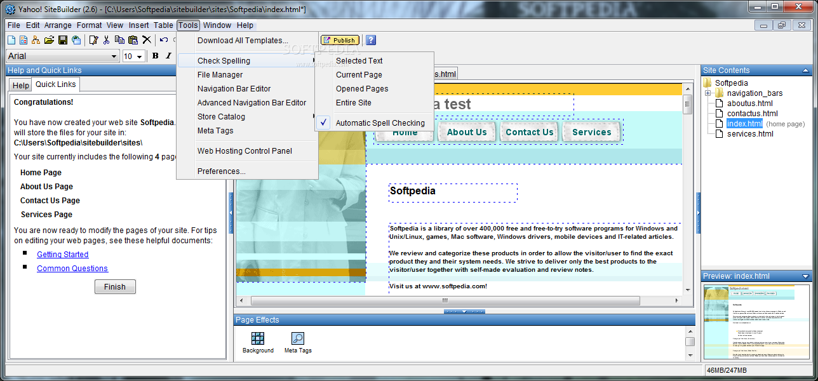Image resolution: width=818 pixels, height=381 pixels.
Task: Open the File menu
Action: (14, 25)
